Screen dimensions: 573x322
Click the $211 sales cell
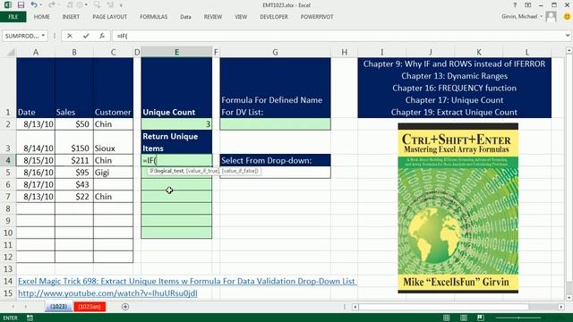coord(74,160)
